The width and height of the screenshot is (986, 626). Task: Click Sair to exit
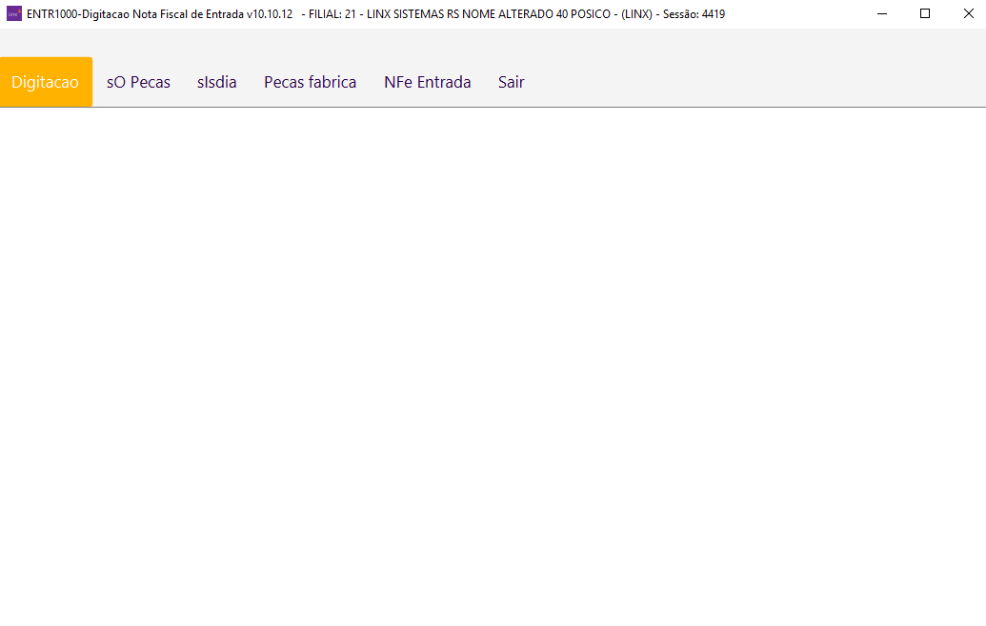point(512,82)
